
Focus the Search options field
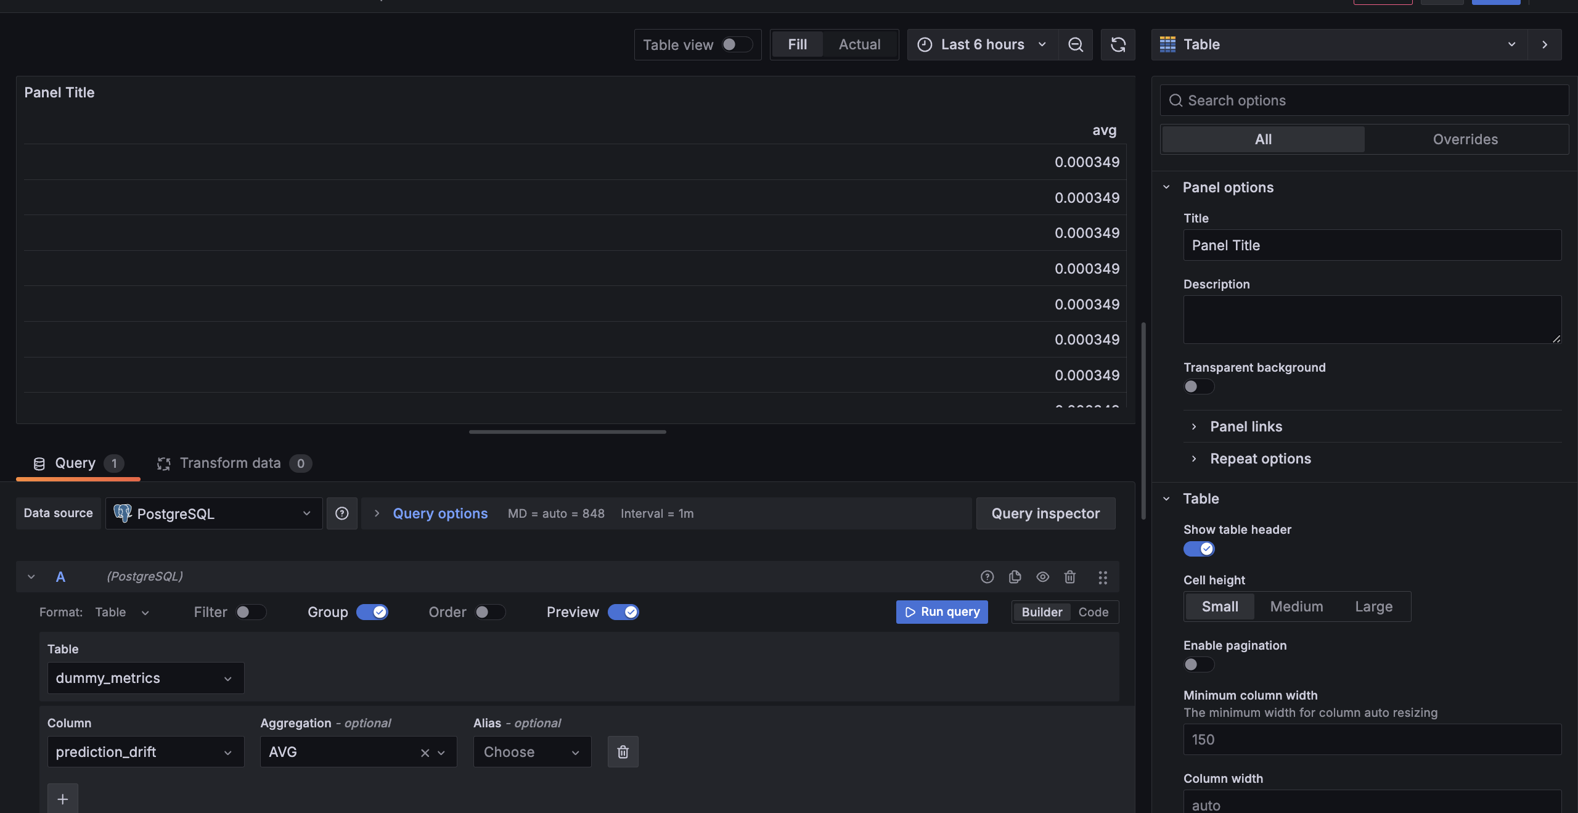click(x=1364, y=100)
